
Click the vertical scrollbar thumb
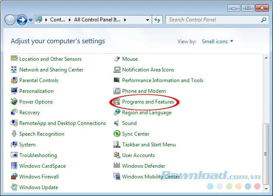[266, 154]
